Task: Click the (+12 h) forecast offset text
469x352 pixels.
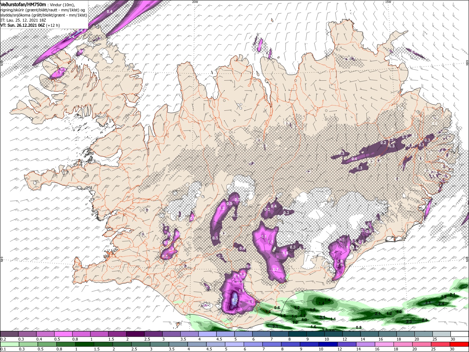Action: click(x=53, y=25)
